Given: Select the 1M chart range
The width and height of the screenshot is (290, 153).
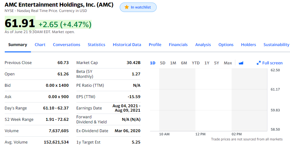Looking at the screenshot, I should click(173, 63).
